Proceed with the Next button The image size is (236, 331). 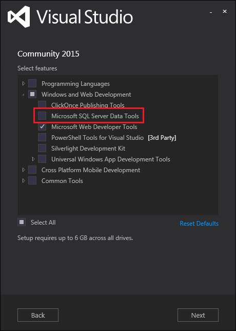tap(198, 315)
